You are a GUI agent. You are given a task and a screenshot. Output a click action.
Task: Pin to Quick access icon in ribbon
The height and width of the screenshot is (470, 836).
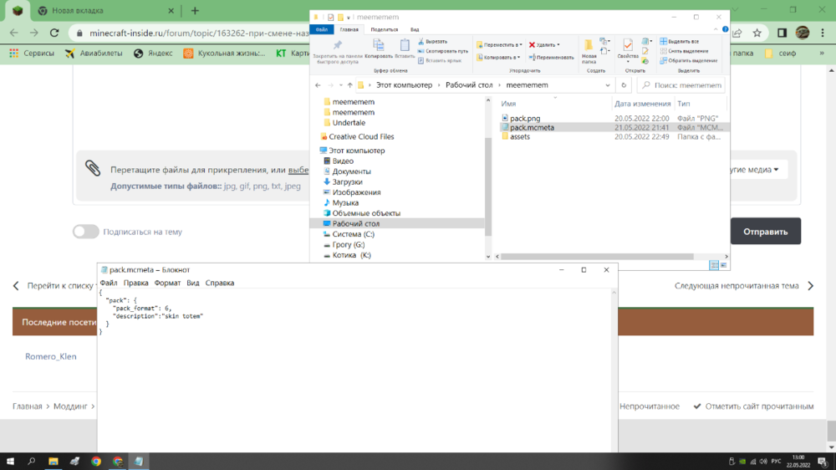pyautogui.click(x=338, y=46)
